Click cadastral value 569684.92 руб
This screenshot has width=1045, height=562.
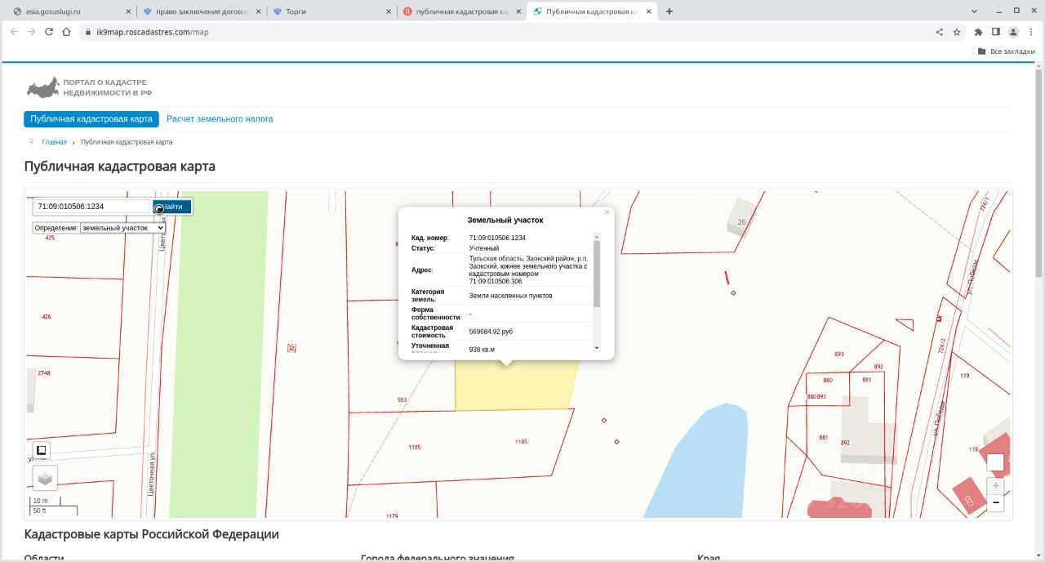tap(491, 332)
